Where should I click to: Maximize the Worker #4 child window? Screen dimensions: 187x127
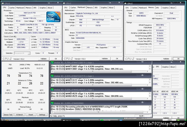(x=142, y=102)
